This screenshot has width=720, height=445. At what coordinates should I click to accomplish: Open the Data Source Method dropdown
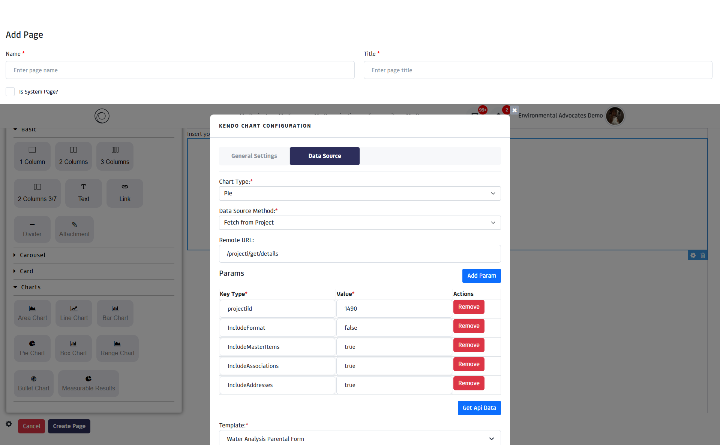click(x=360, y=223)
